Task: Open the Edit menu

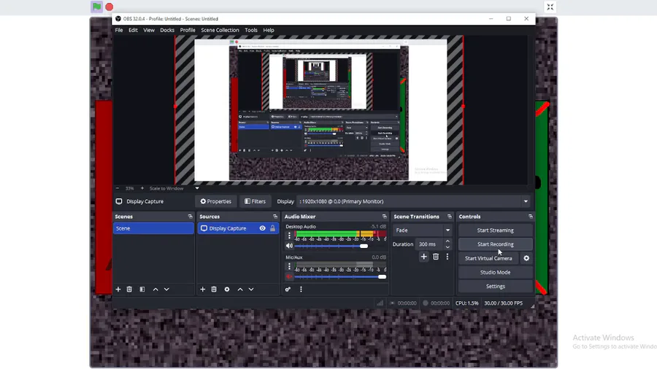Action: tap(134, 30)
